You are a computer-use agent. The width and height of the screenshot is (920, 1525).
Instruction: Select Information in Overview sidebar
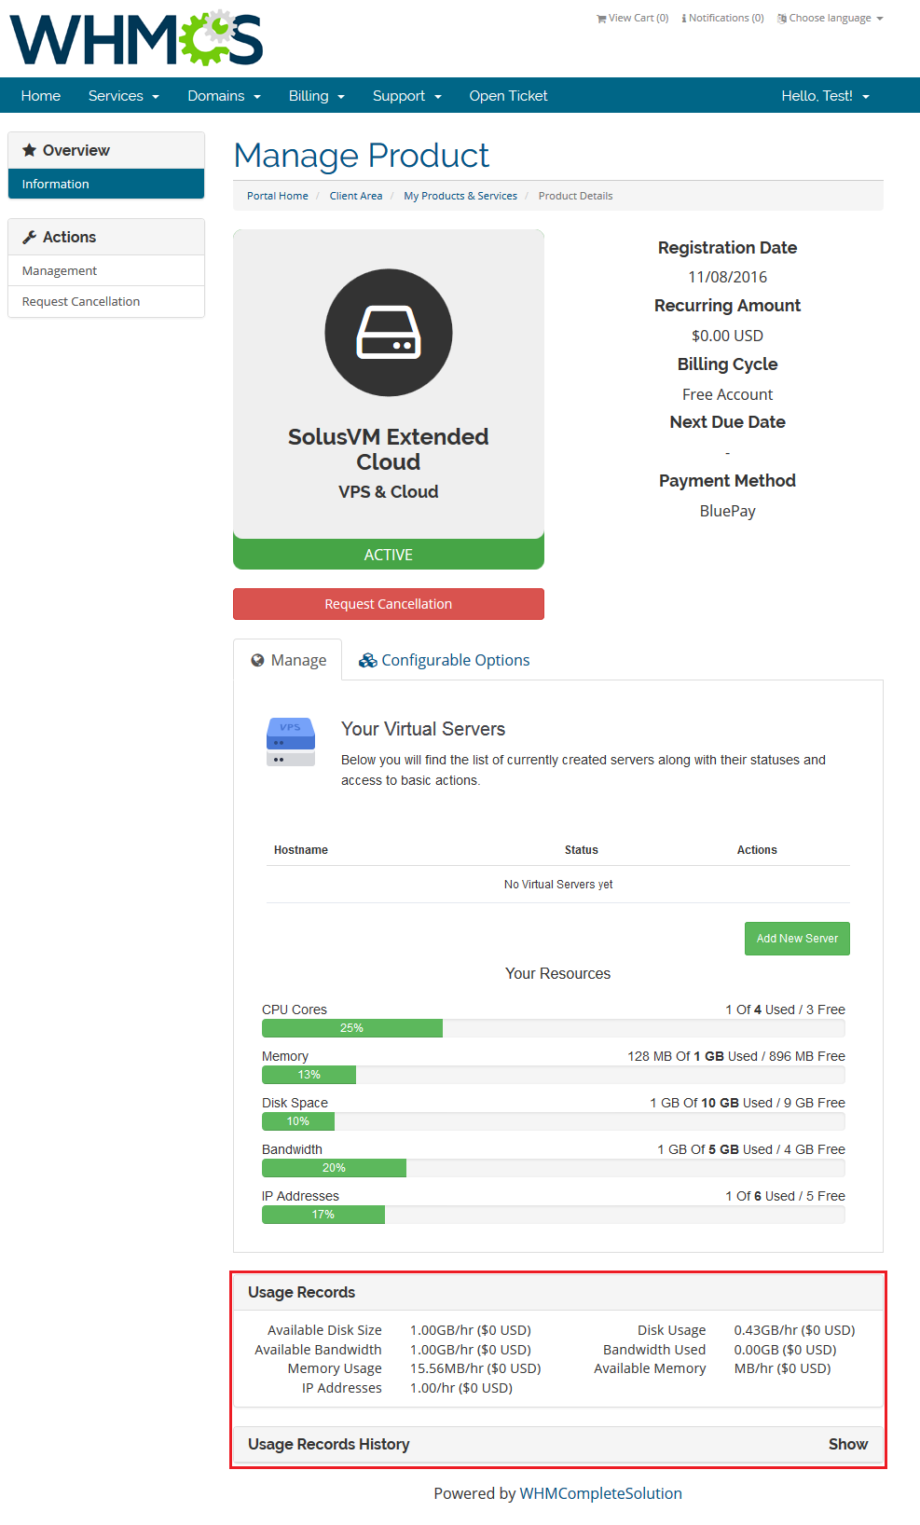tap(106, 184)
